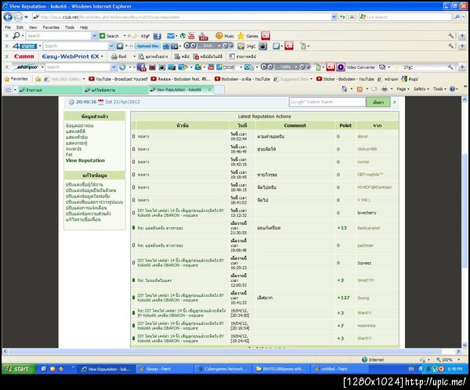Expand the address bar history dropdown
This screenshot has width=470, height=390.
click(x=334, y=17)
